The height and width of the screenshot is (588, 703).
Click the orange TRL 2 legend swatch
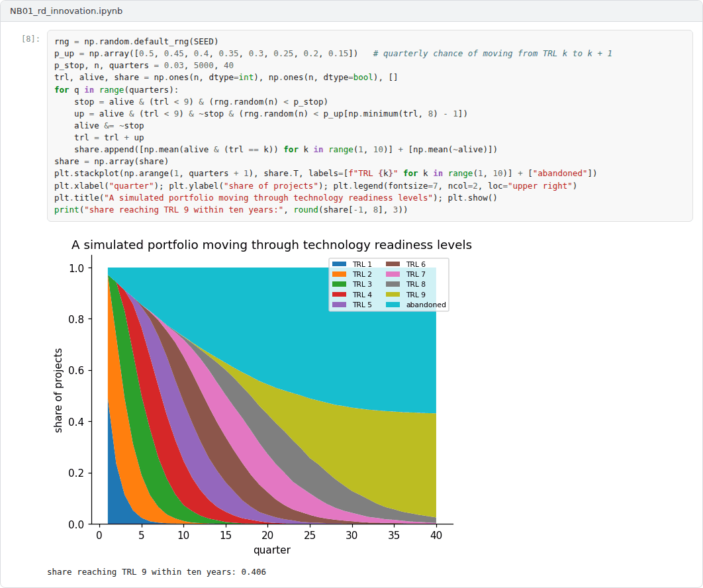[x=339, y=274]
